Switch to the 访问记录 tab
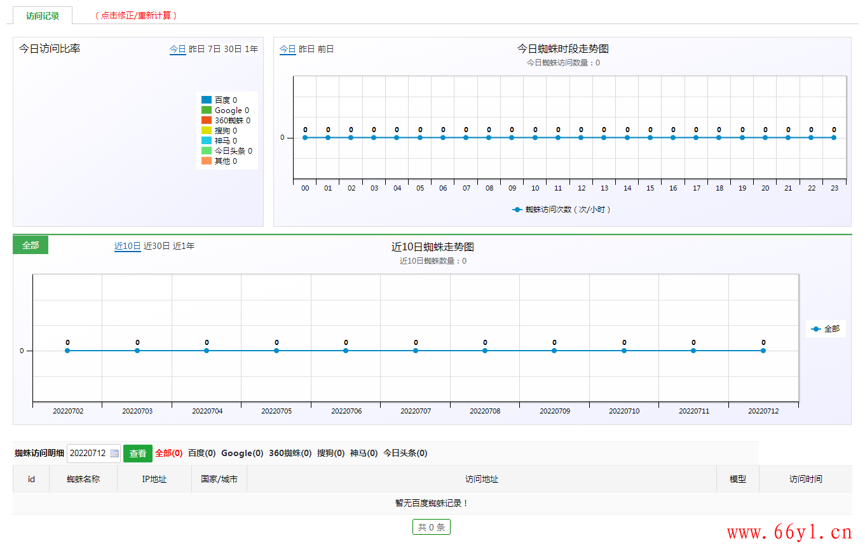This screenshot has width=865, height=552. (x=43, y=16)
